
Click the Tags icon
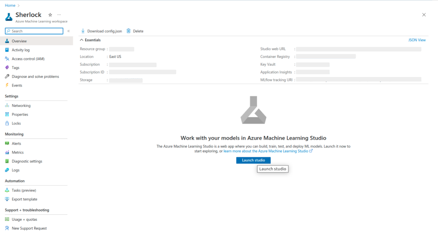[x=7, y=67]
